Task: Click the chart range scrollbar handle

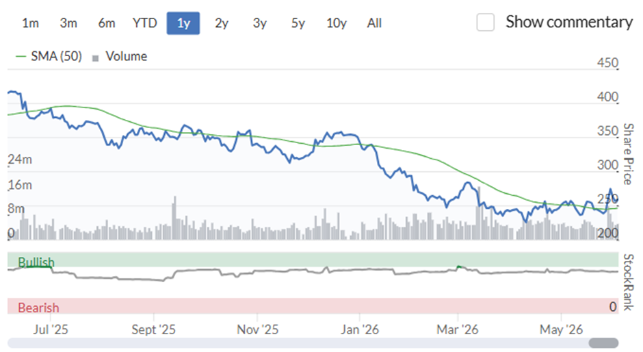Action: [x=603, y=343]
